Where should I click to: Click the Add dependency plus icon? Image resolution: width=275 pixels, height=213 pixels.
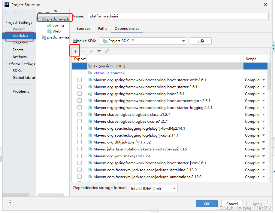[76, 51]
